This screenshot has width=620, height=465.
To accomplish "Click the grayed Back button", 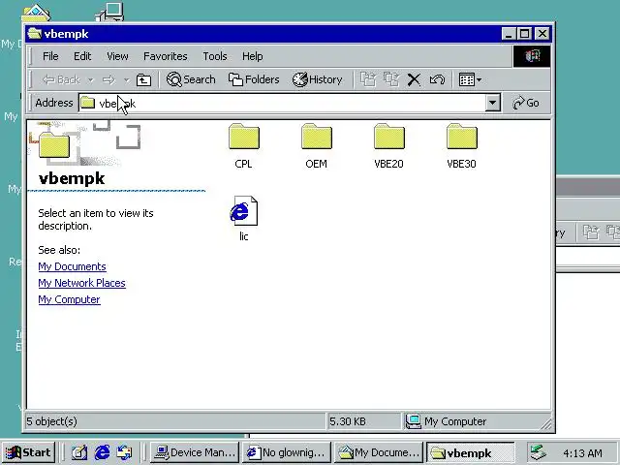I will coord(62,79).
